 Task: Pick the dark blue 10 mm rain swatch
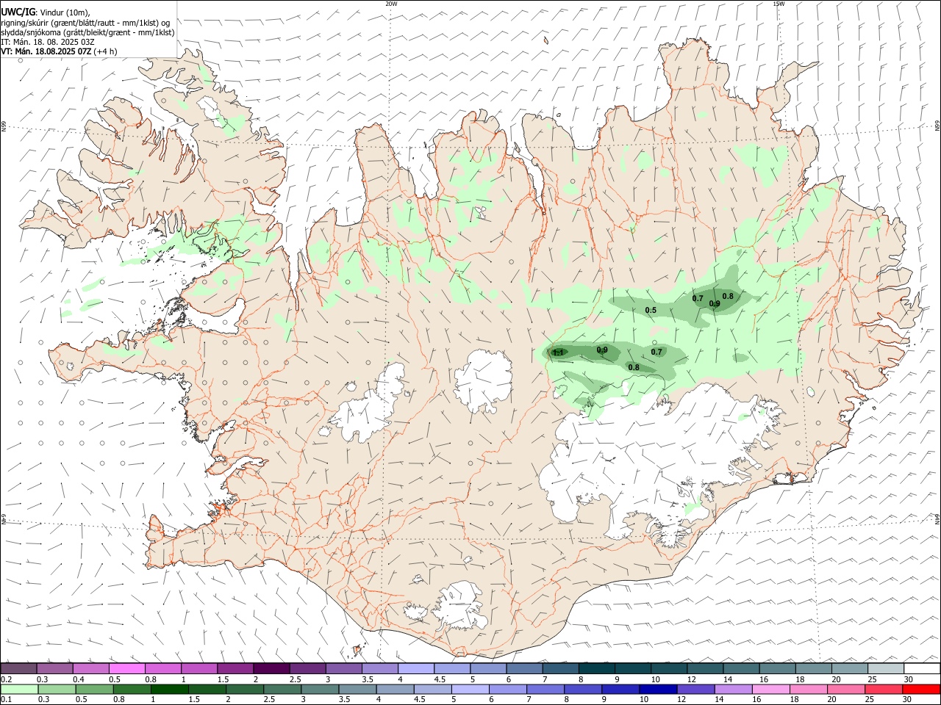click(657, 690)
